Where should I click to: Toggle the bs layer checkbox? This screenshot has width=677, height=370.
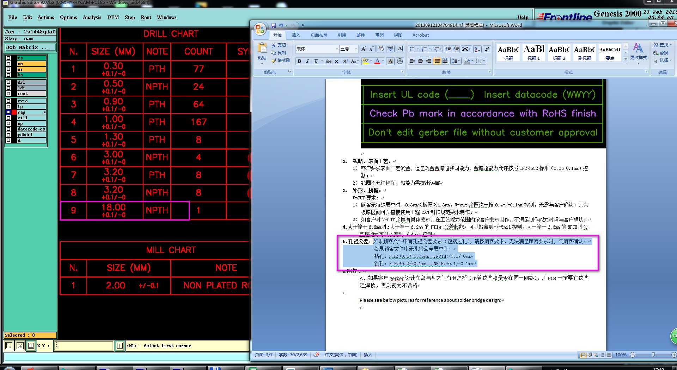pyautogui.click(x=8, y=75)
